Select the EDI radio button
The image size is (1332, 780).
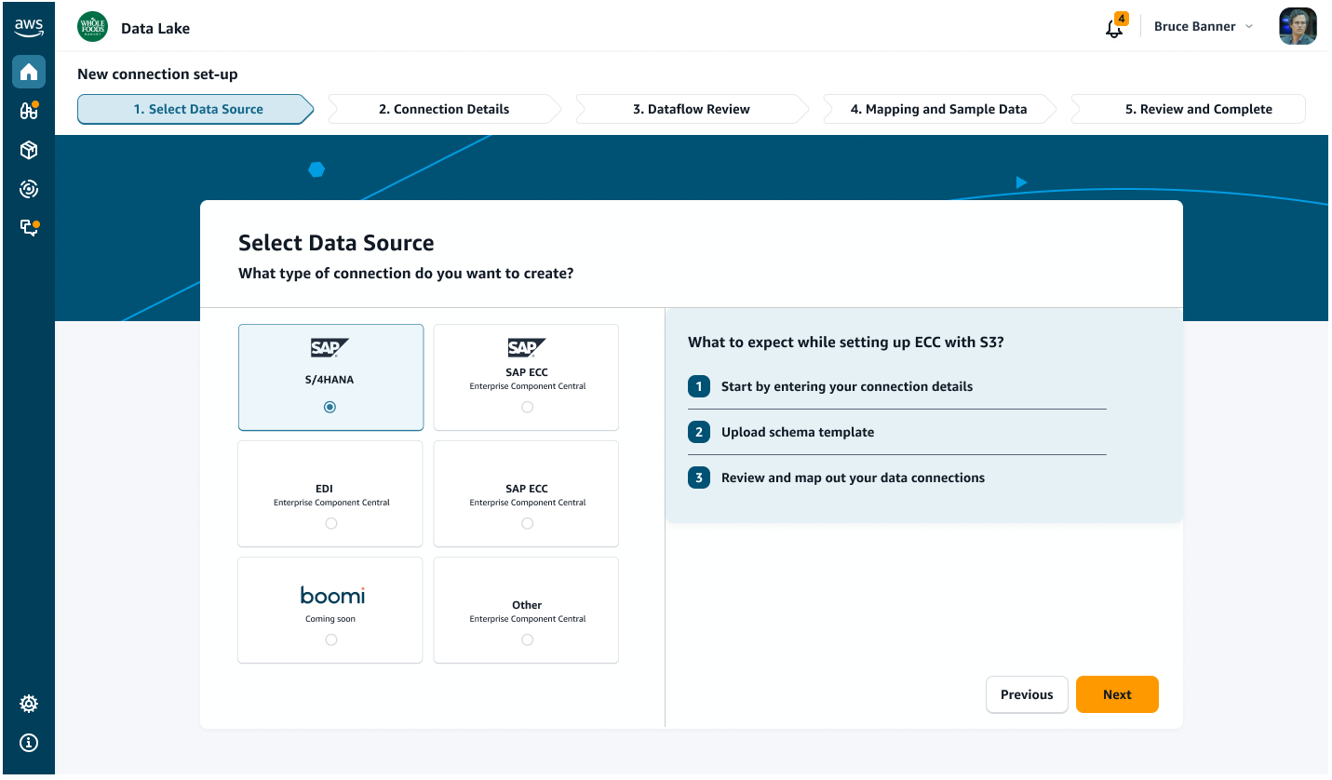click(330, 523)
